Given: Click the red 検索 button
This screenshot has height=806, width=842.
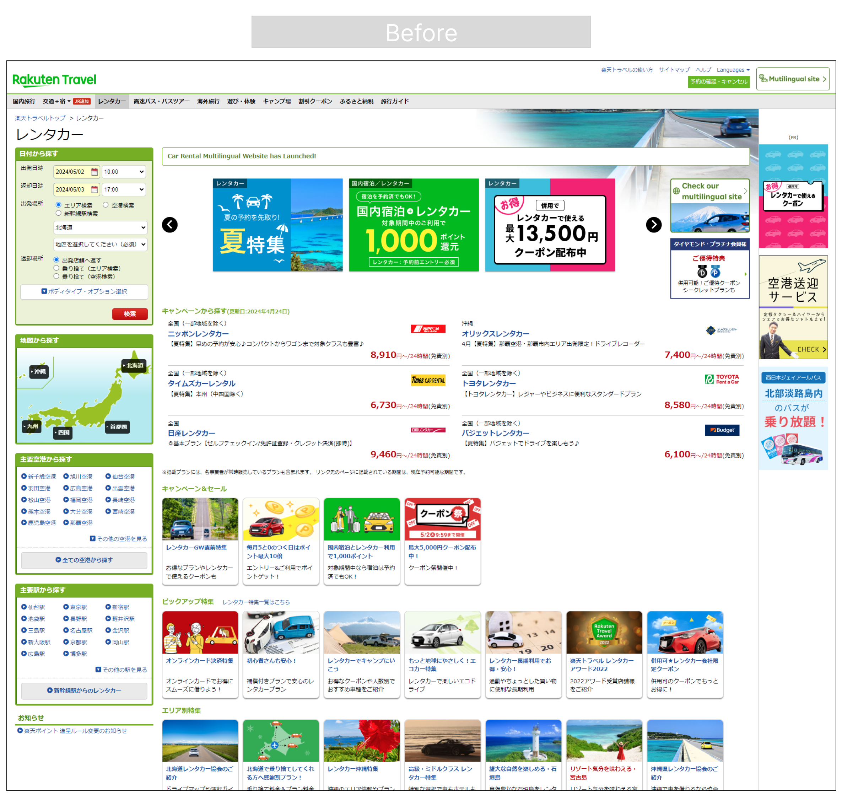Looking at the screenshot, I should click(x=130, y=314).
